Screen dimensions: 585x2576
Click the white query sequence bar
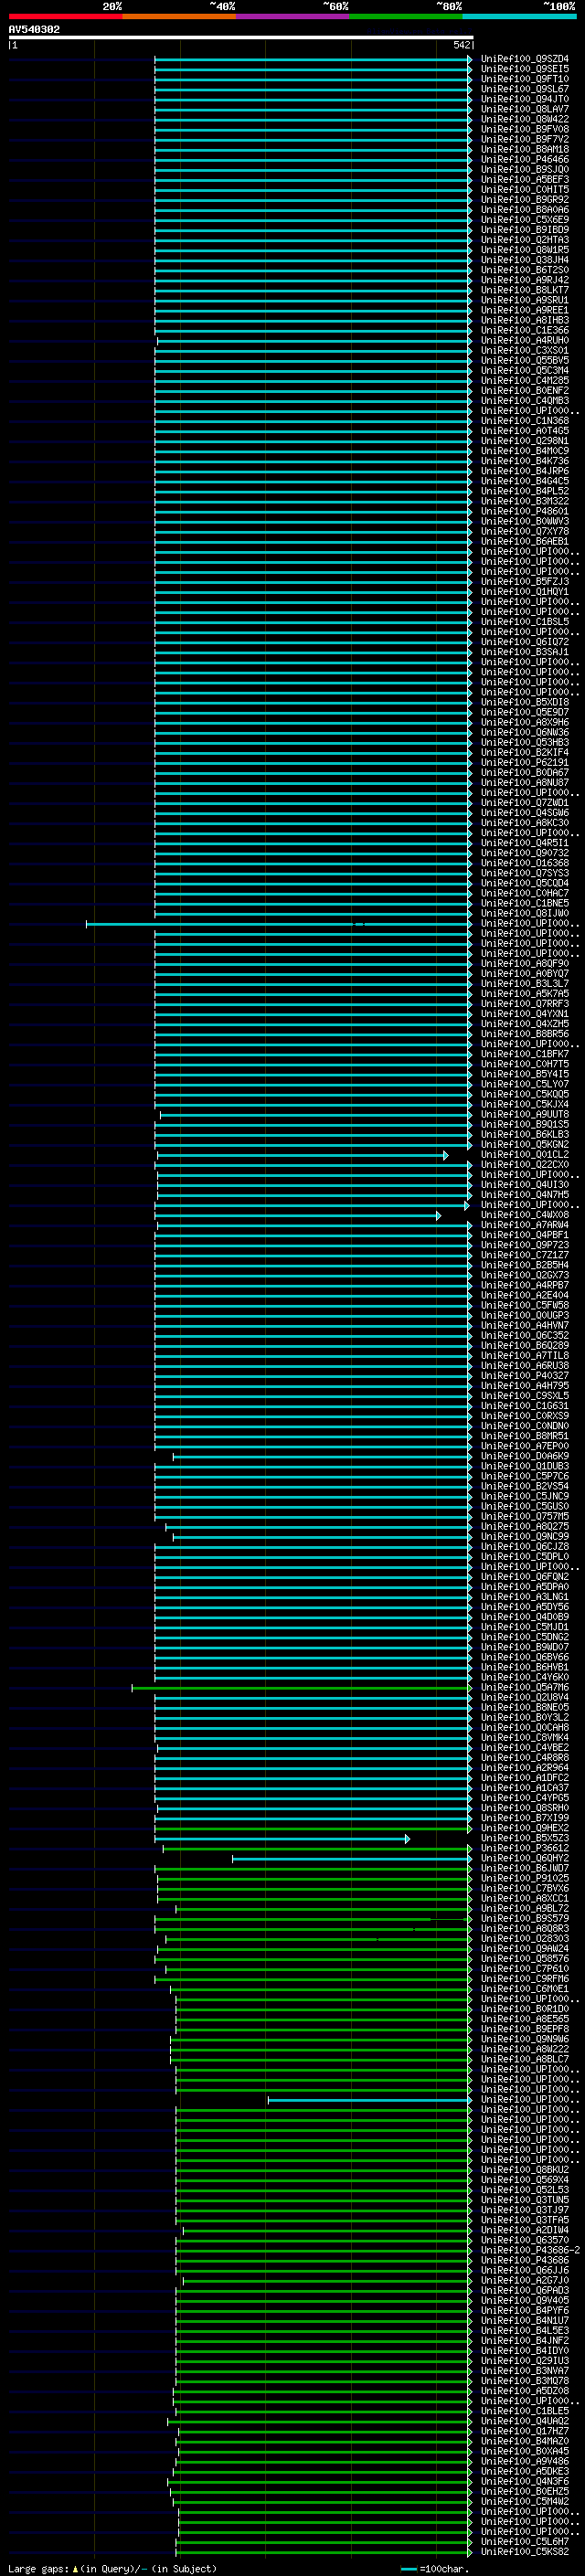click(x=241, y=37)
